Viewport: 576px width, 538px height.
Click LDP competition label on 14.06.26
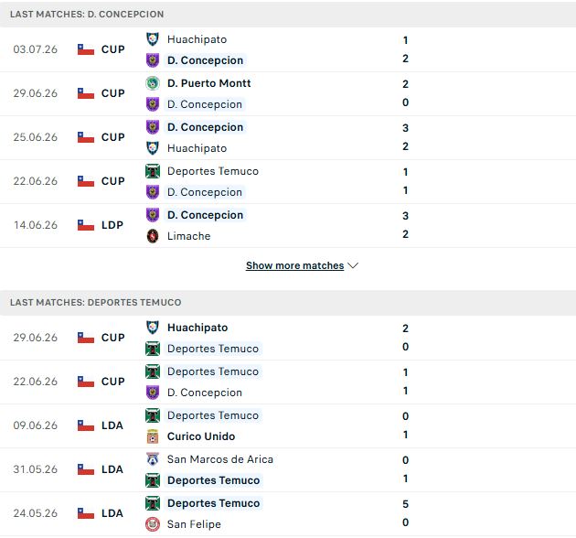coord(112,225)
